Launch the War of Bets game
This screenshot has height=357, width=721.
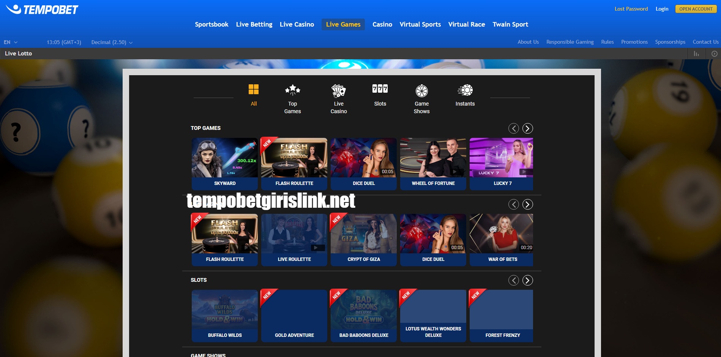click(501, 240)
